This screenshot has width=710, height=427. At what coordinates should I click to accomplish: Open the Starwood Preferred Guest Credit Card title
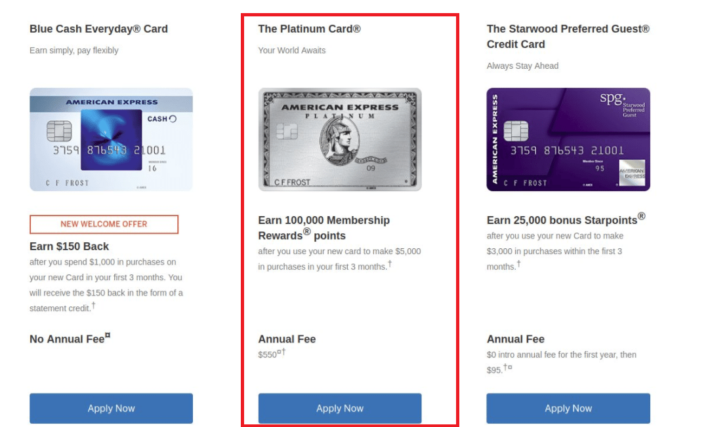[568, 37]
